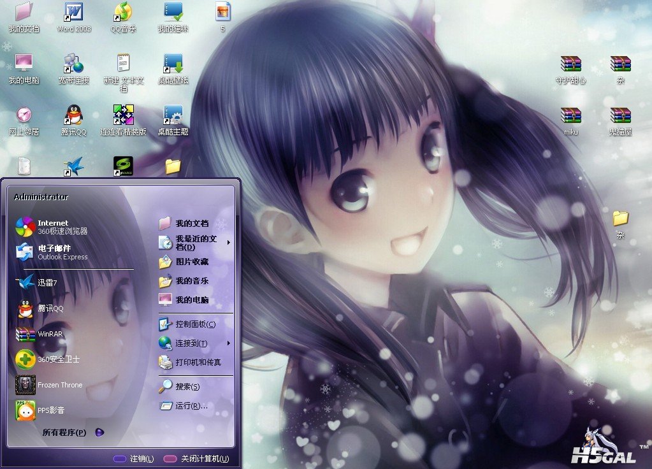
Task: Choose 打印机和传真 from Start menu
Action: pyautogui.click(x=198, y=363)
